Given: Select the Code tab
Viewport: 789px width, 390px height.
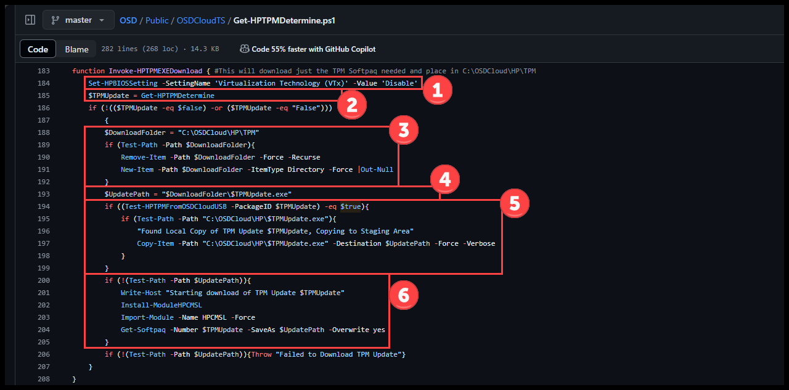Looking at the screenshot, I should 38,48.
